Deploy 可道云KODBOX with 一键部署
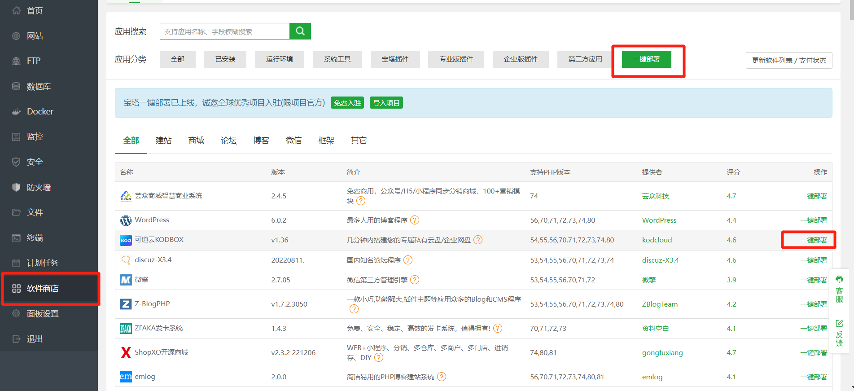Image resolution: width=854 pixels, height=391 pixels. 813,240
